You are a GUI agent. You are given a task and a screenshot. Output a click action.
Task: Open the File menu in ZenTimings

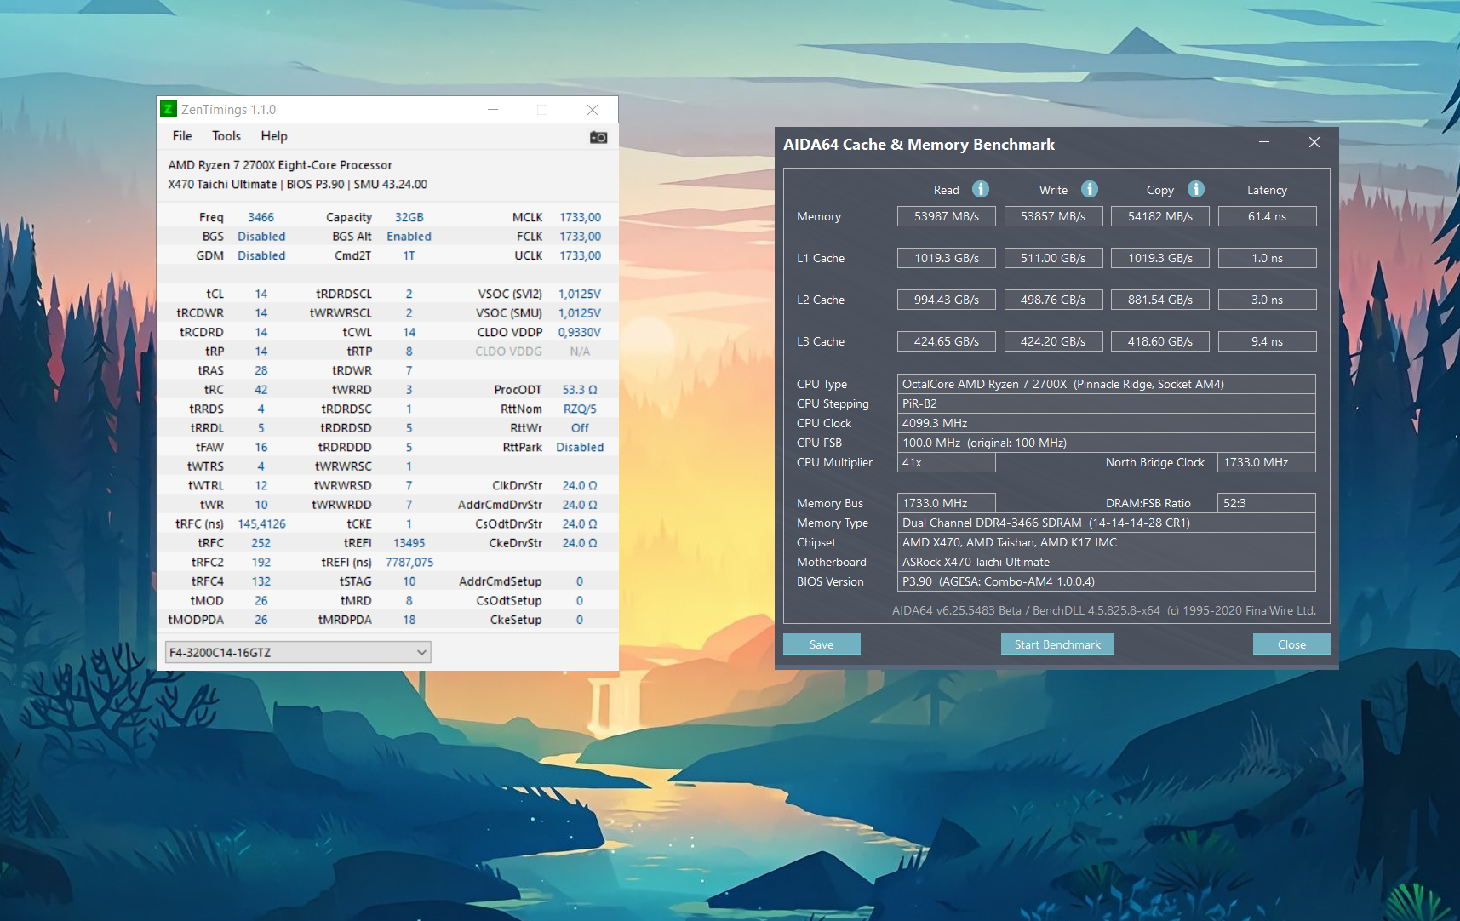point(182,136)
